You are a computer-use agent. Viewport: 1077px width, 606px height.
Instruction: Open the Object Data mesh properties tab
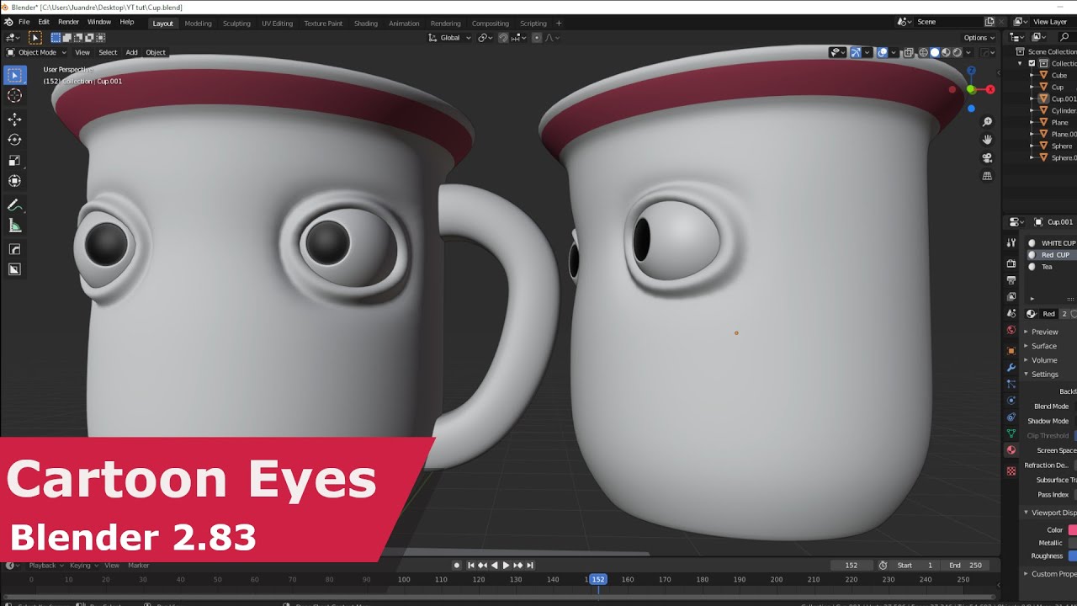(x=1011, y=433)
